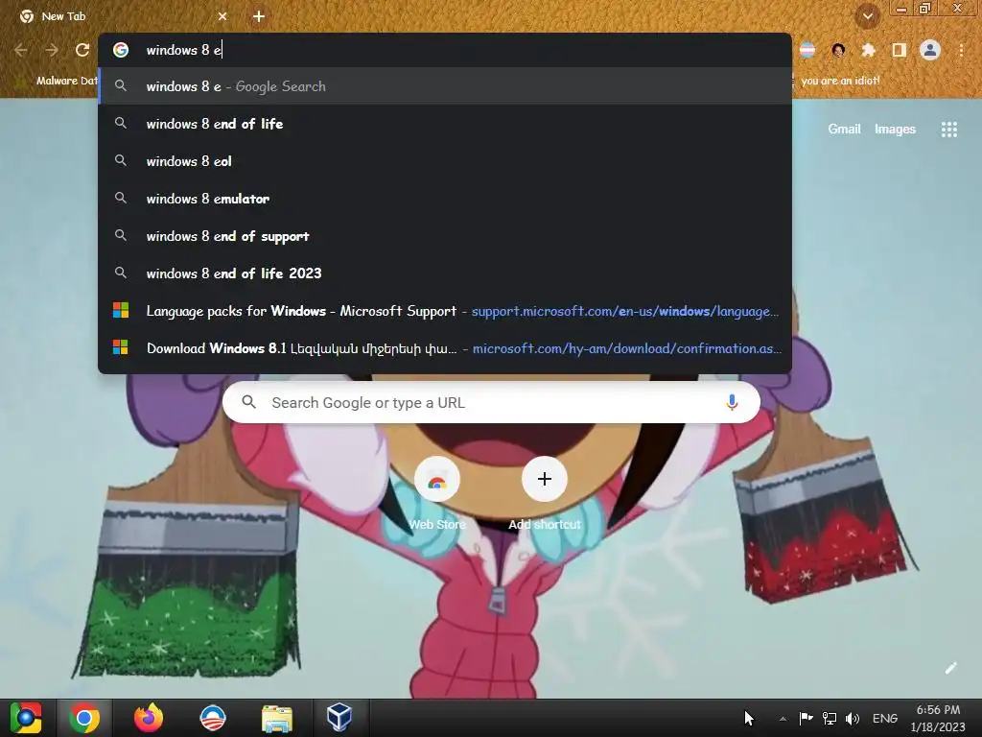
Task: Click the Search Google or type a URL box
Action: tap(491, 402)
